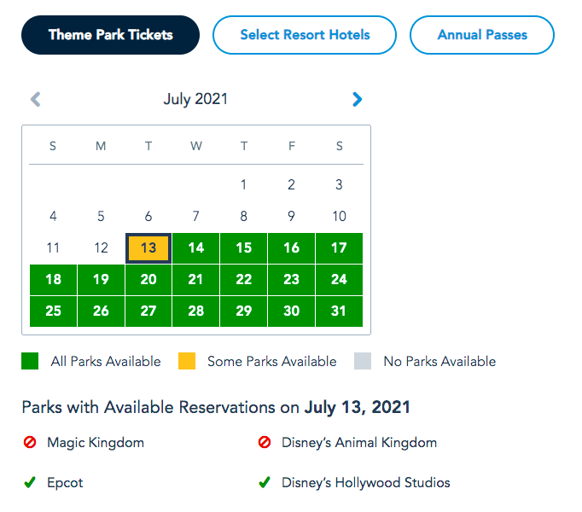Select July 17 on the calendar
The width and height of the screenshot is (582, 512).
coord(339,248)
